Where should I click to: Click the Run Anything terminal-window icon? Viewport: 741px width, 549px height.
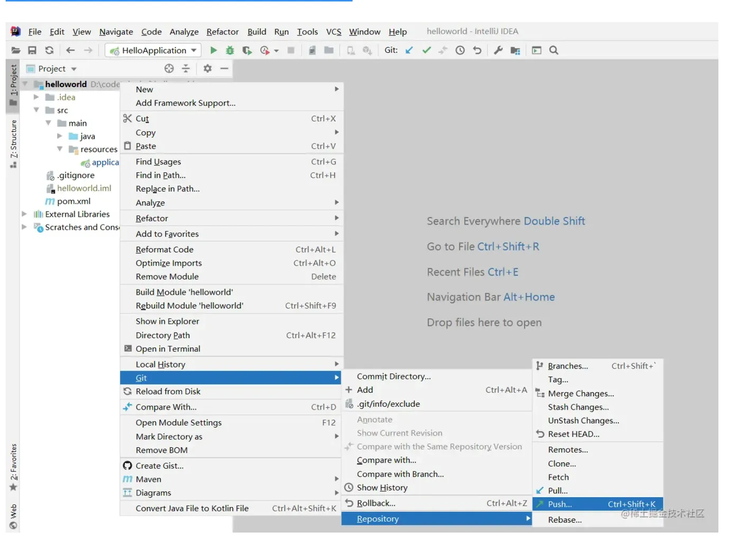pos(537,50)
